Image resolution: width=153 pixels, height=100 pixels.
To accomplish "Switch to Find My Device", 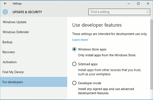I will (34, 72).
